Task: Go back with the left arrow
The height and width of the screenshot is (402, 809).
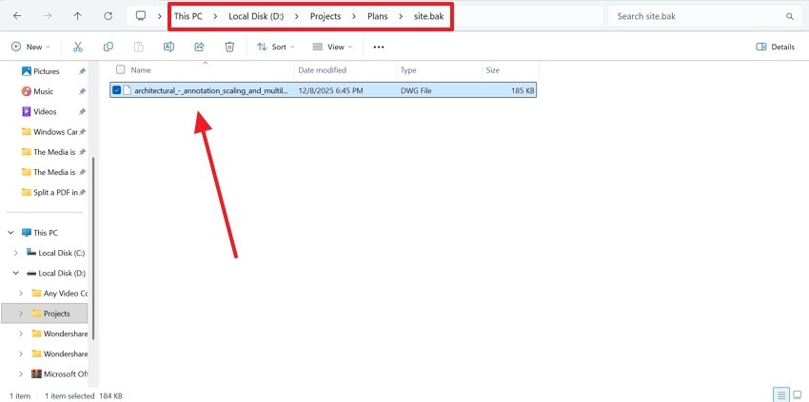Action: point(17,16)
